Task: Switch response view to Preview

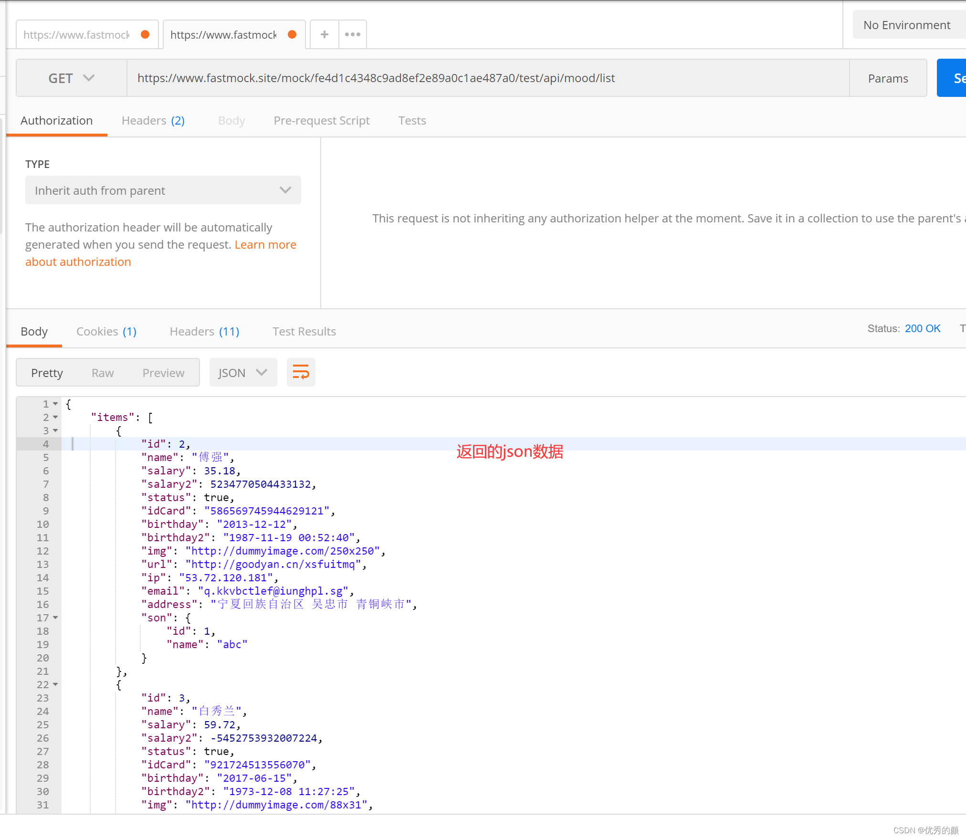Action: click(163, 372)
